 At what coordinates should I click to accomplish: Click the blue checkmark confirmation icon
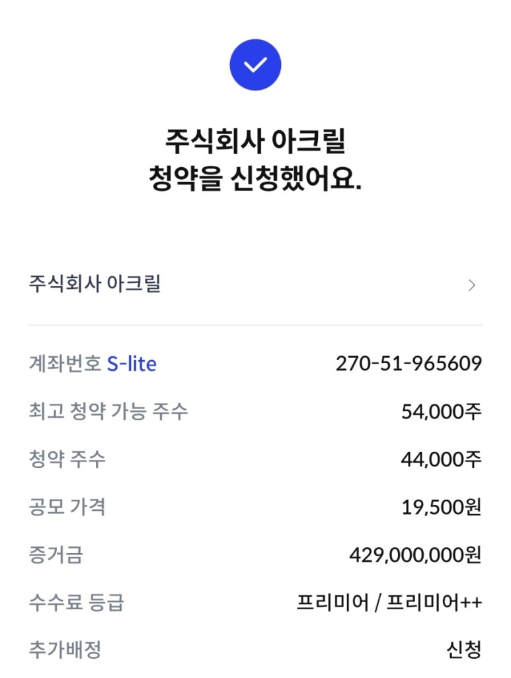coord(255,65)
